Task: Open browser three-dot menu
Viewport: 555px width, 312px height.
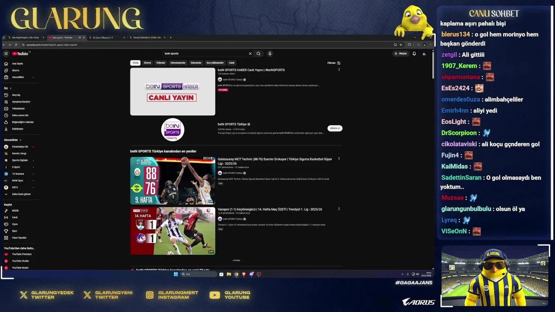Action: click(430, 45)
